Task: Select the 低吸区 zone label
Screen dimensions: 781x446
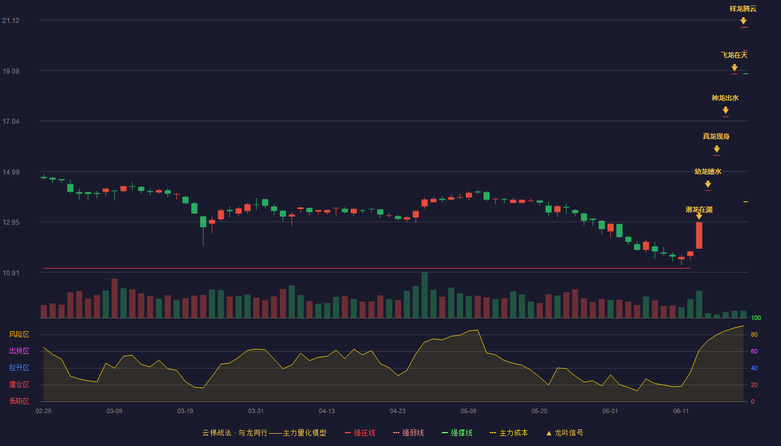Action: point(19,401)
